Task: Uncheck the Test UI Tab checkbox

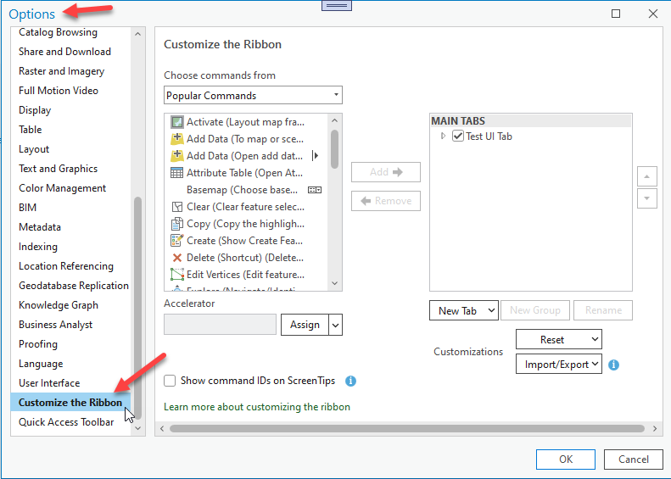Action: coord(458,136)
